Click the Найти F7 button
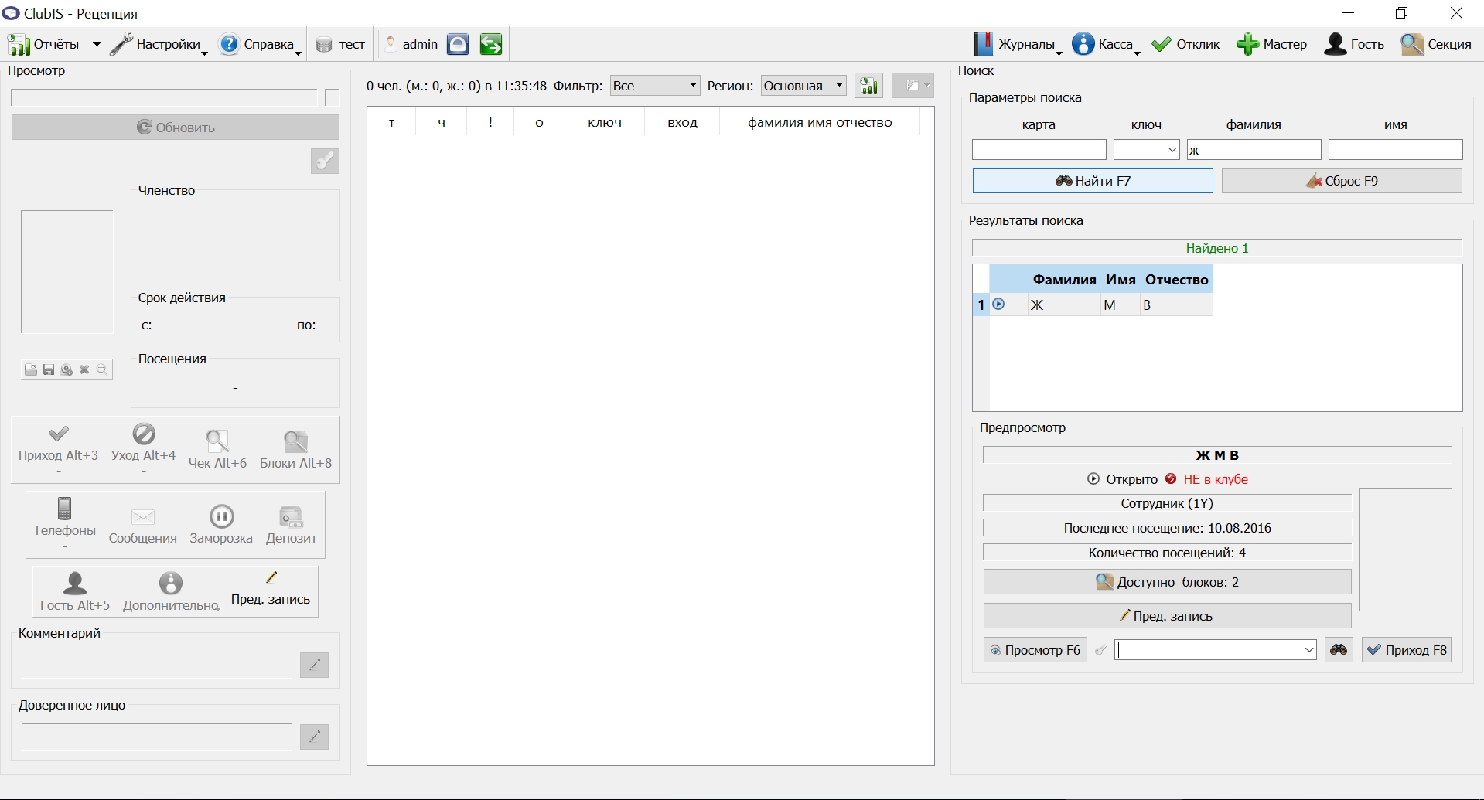The image size is (1484, 800). point(1093,181)
